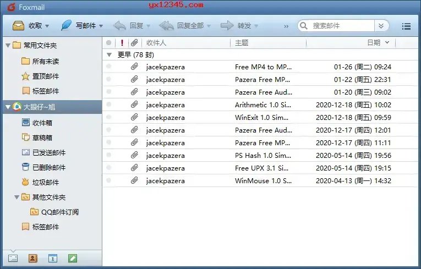Image resolution: width=421 pixels, height=269 pixels.
Task: Click the 草稿箱 drafts icon
Action: tap(25, 137)
